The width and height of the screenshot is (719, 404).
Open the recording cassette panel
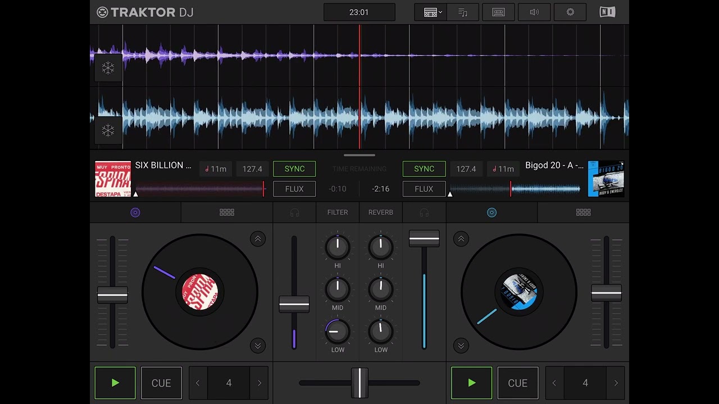tap(498, 12)
